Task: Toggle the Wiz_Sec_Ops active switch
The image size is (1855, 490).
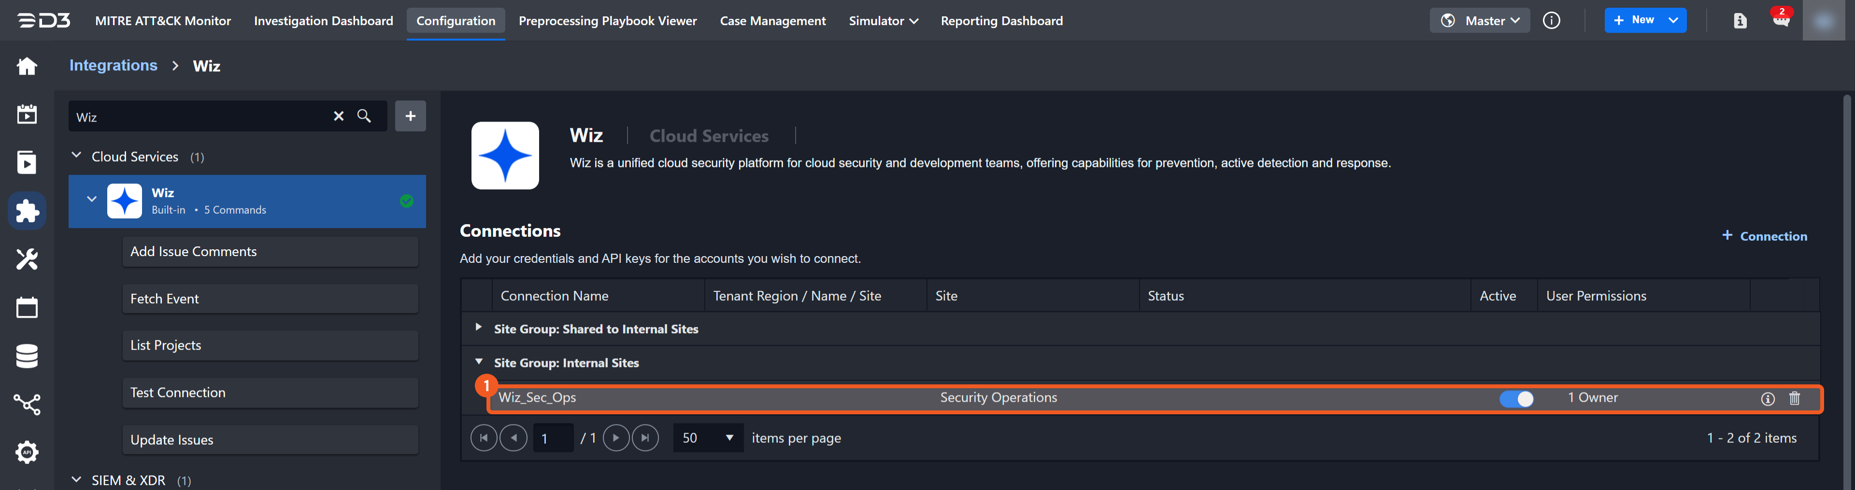Action: point(1516,399)
